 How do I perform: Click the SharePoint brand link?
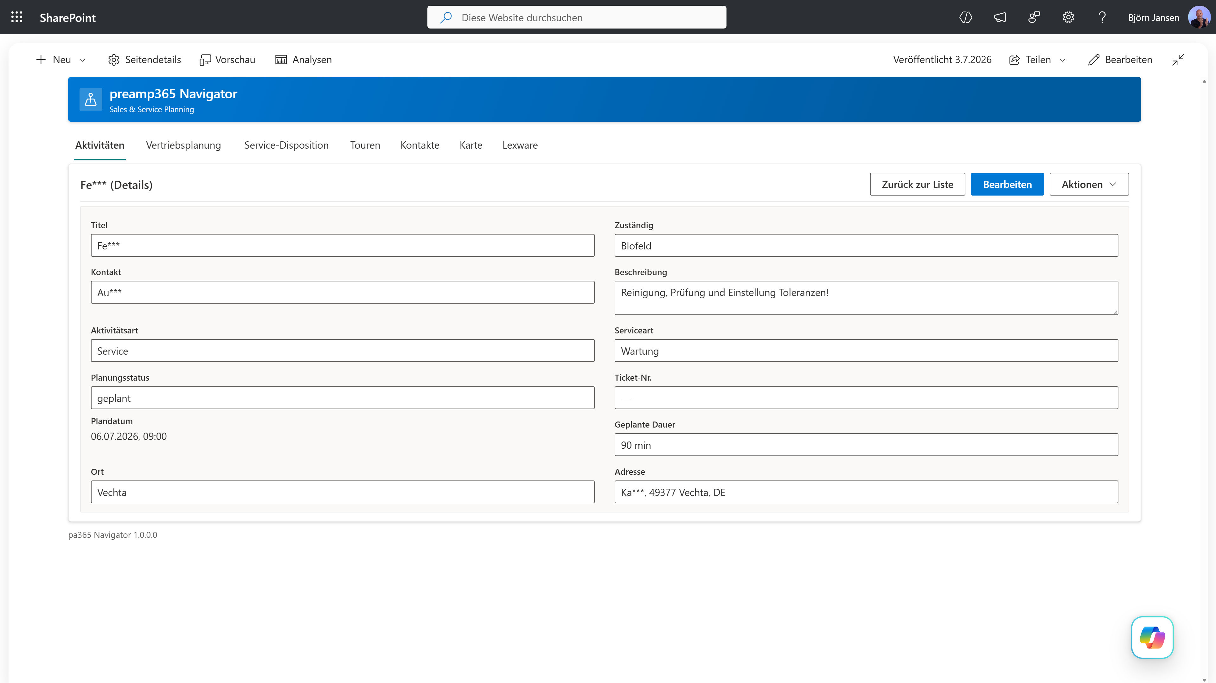click(67, 17)
